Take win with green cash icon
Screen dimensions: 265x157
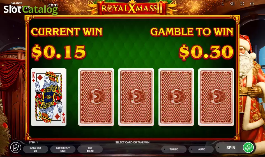pos(248,147)
